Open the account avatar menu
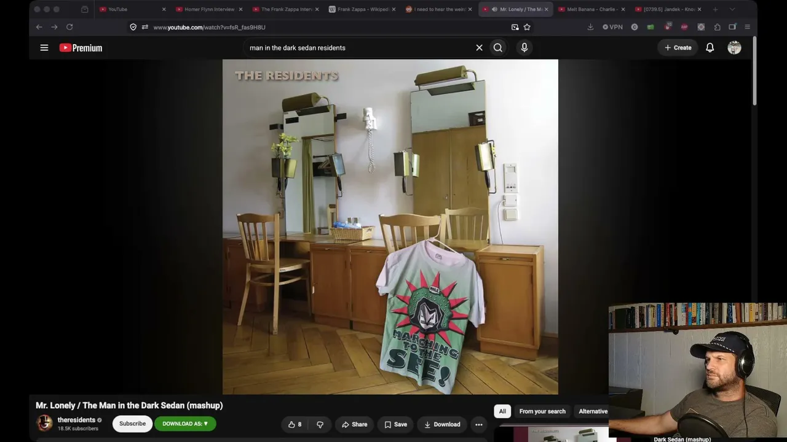 click(734, 48)
